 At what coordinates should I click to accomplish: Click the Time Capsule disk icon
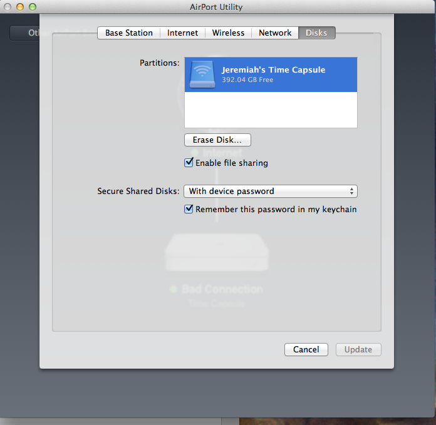point(202,74)
